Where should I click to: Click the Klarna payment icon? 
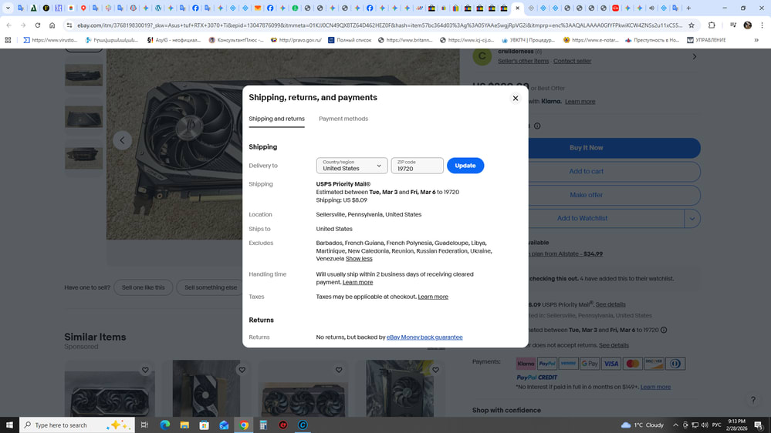click(526, 364)
